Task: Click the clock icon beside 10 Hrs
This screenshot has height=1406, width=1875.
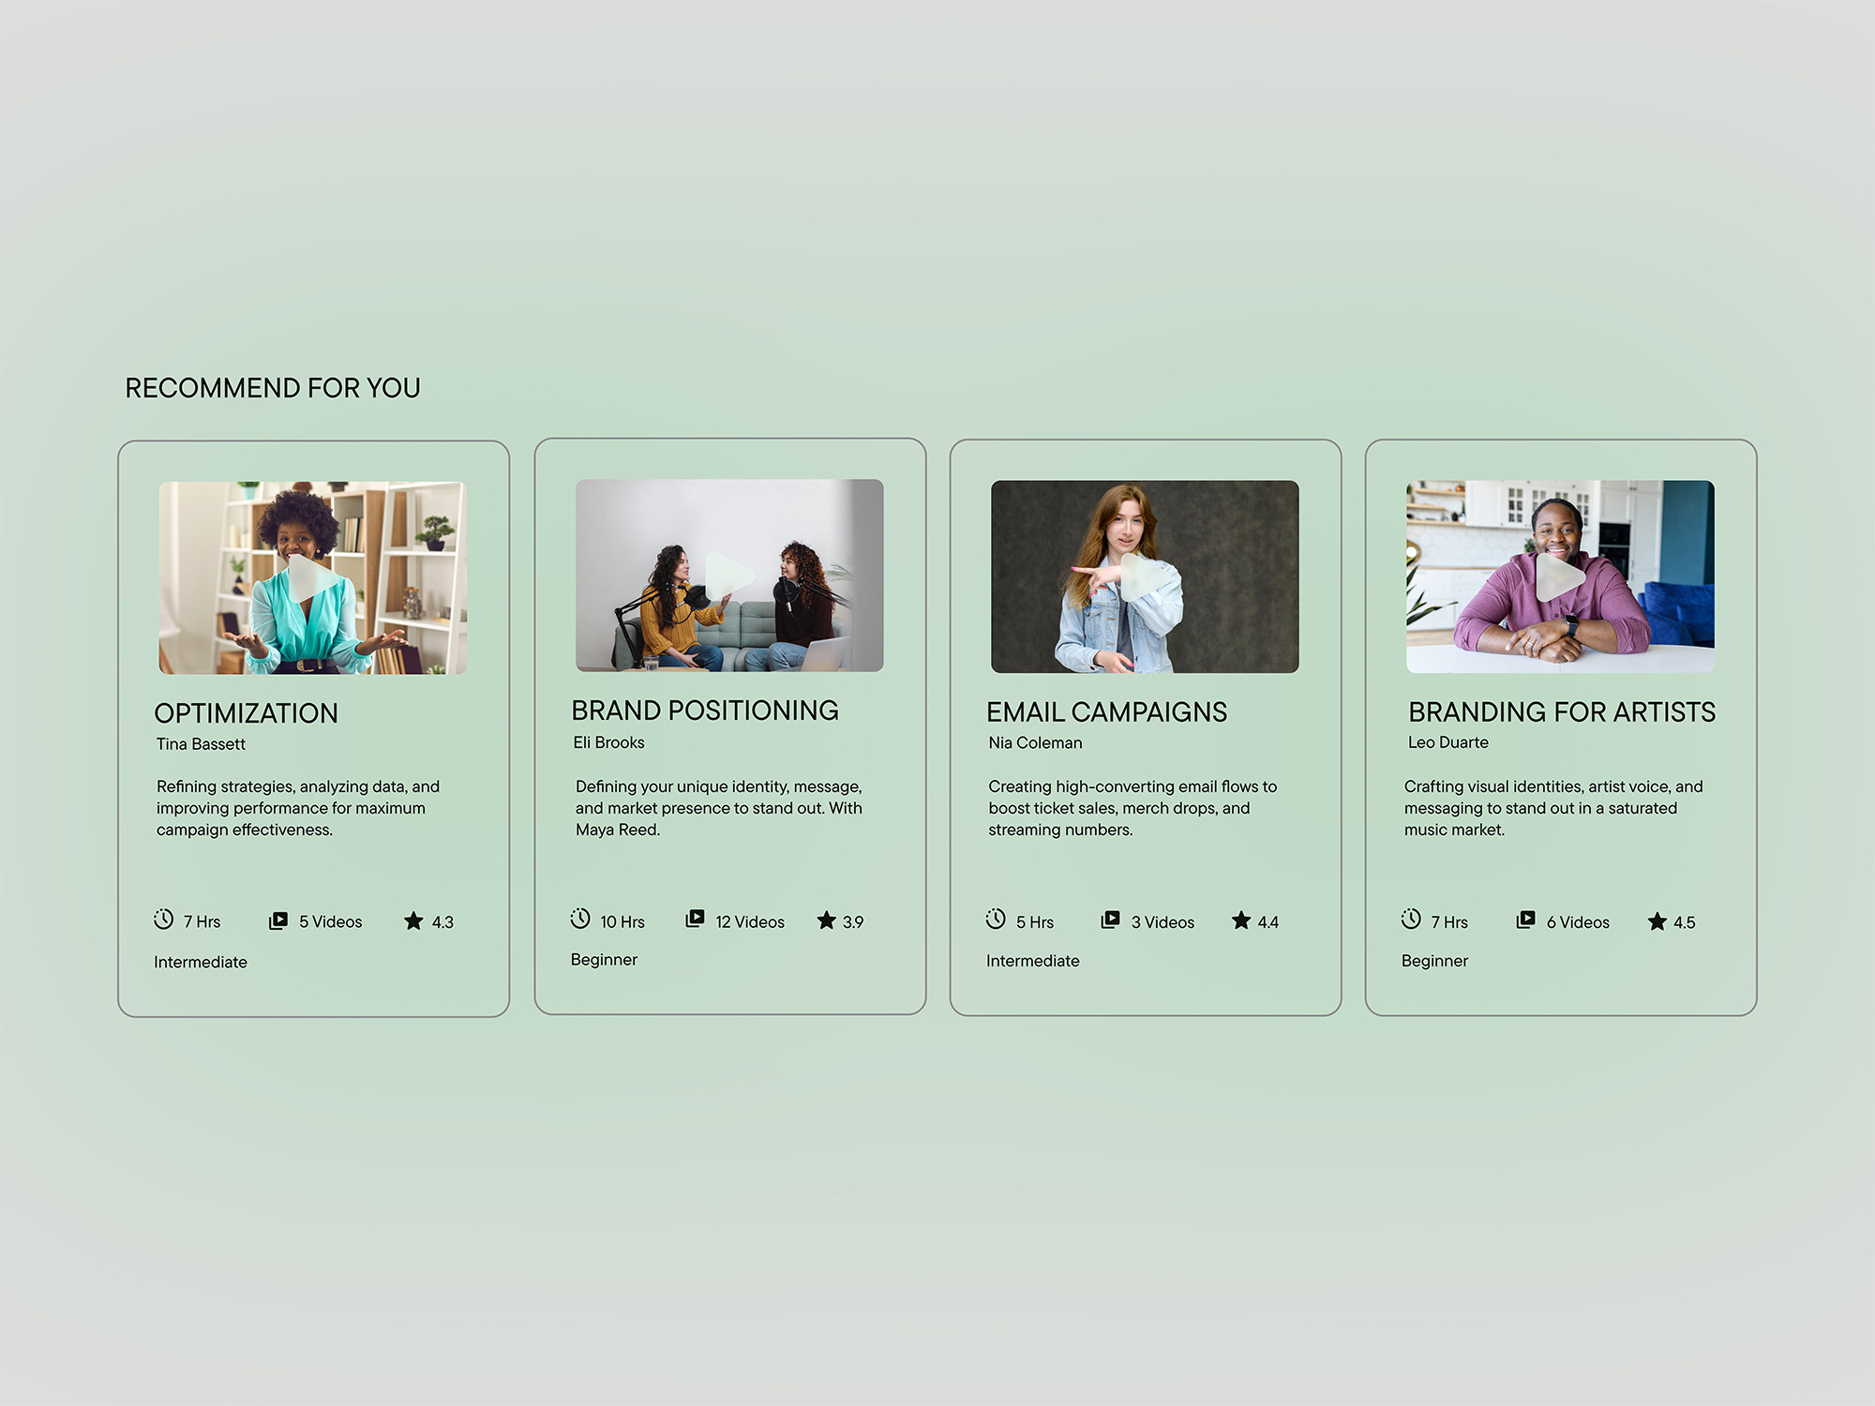Action: coord(580,919)
